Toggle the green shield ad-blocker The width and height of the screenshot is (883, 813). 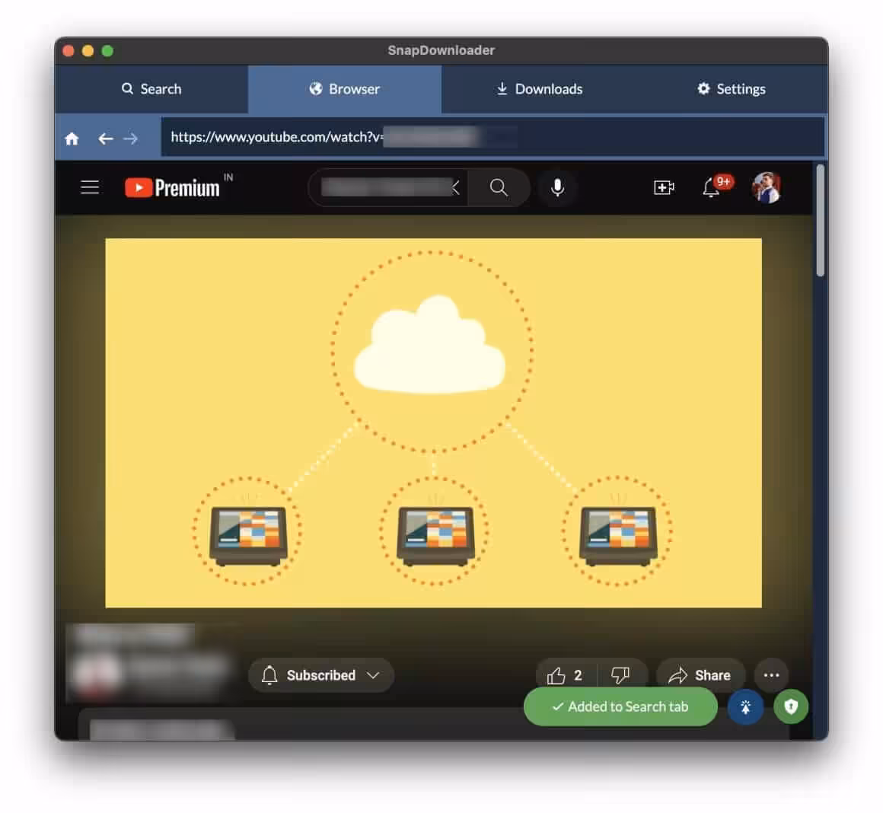coord(790,706)
